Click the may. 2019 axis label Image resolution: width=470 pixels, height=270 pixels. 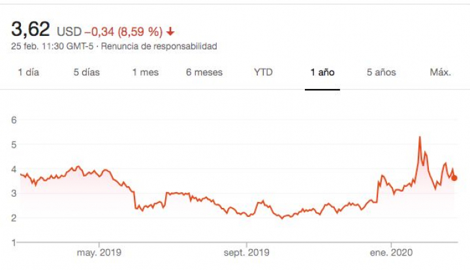pos(99,252)
